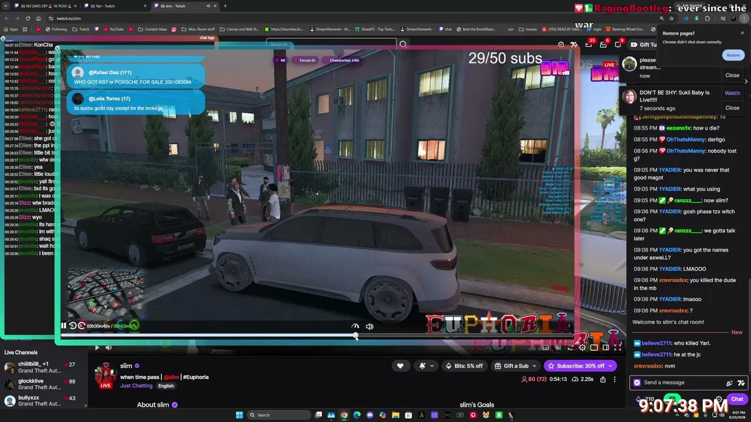Pause the overlay video player
This screenshot has height=422, width=751.
63,326
